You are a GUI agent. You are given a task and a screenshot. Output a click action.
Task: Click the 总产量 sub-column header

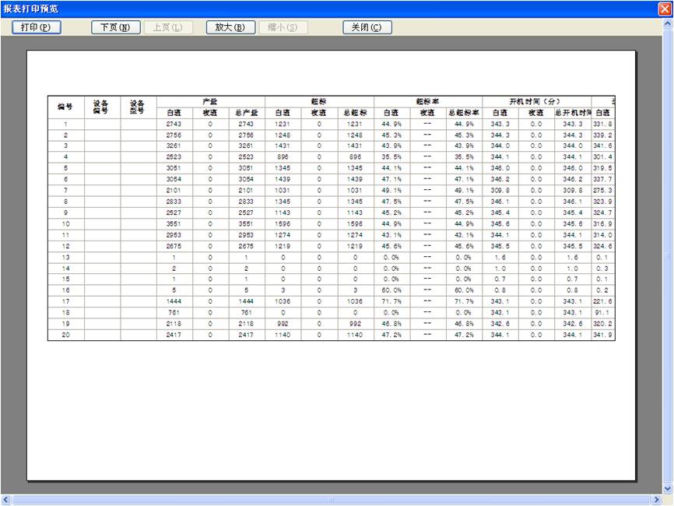pyautogui.click(x=246, y=113)
